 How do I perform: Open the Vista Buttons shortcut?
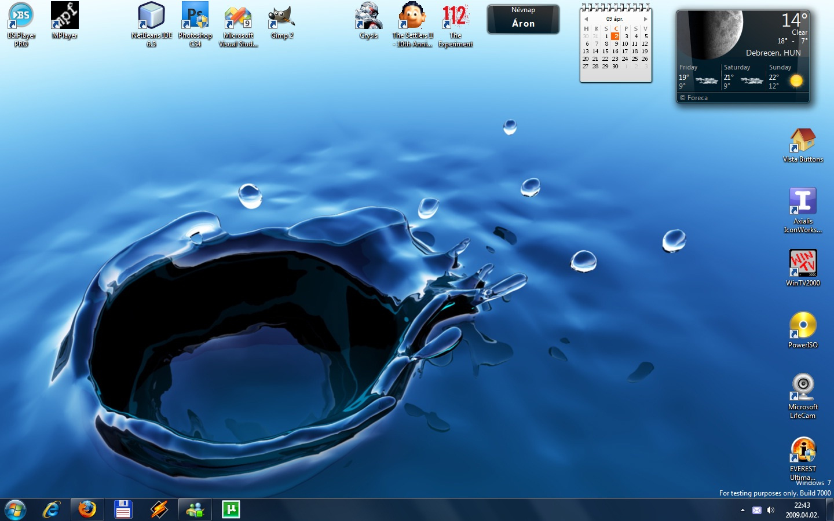(803, 145)
